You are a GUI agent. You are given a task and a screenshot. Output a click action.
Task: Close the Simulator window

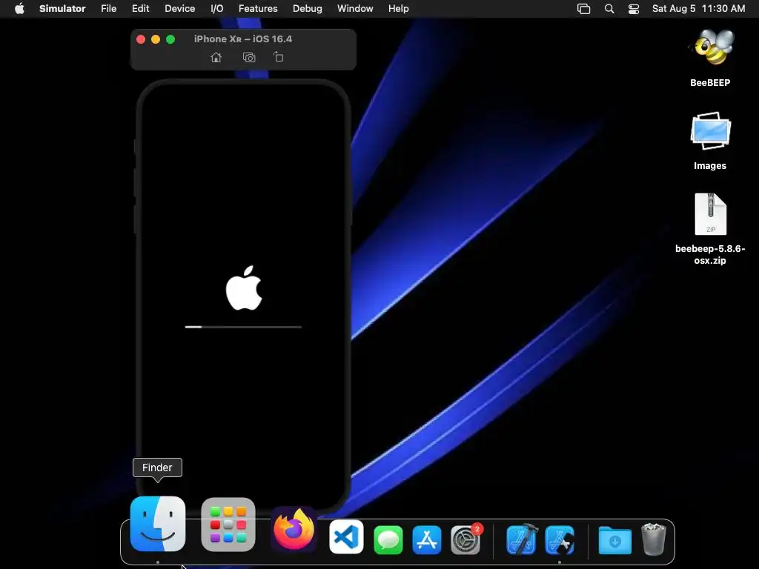[x=141, y=39]
